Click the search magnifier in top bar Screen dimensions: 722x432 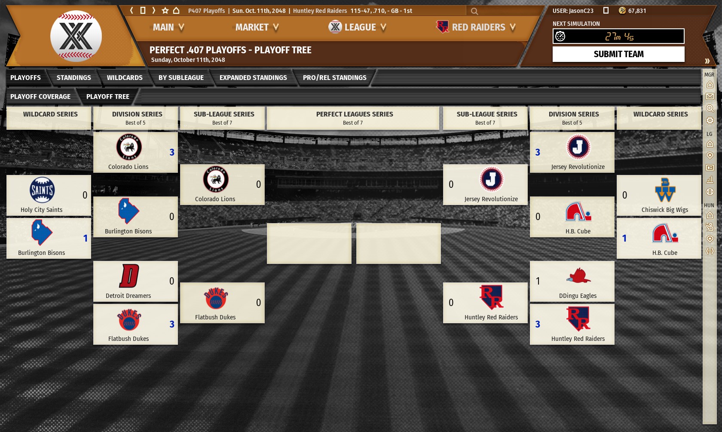point(474,11)
